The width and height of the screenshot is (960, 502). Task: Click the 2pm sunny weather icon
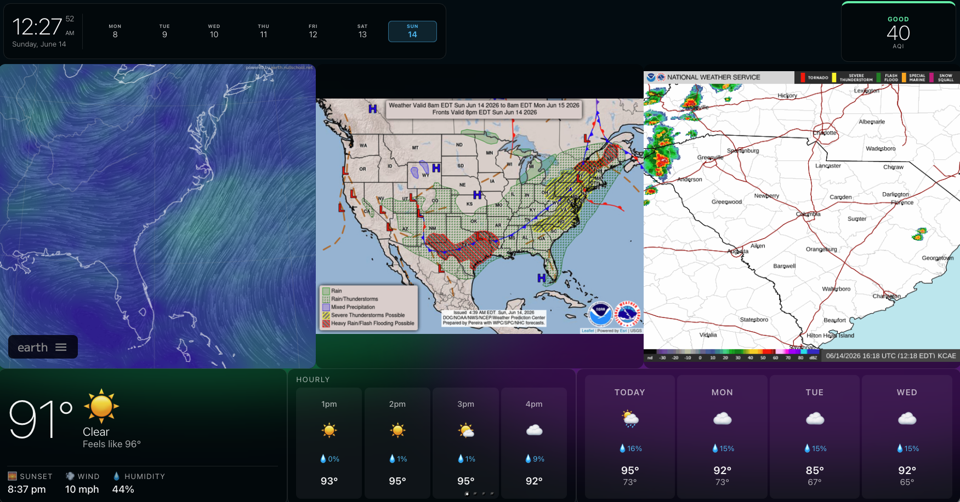click(397, 430)
